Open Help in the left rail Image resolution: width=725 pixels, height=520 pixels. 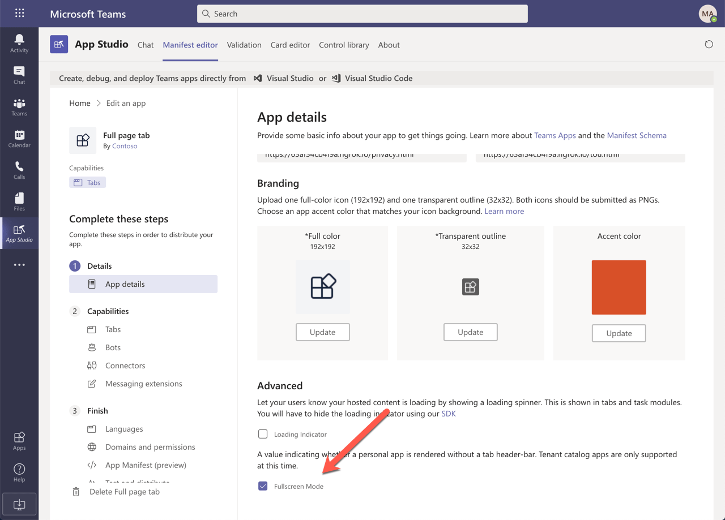coord(19,472)
